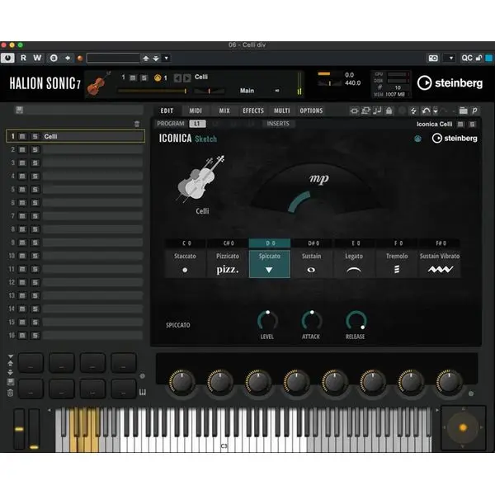Screen dimensions: 495x495
Task: Click the violin program icon in header
Action: pos(98,83)
